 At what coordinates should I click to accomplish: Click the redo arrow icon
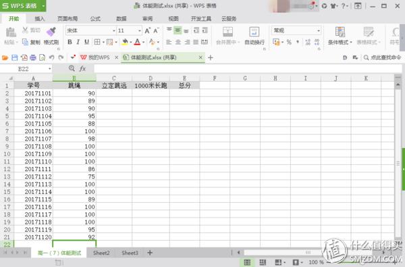(61, 57)
